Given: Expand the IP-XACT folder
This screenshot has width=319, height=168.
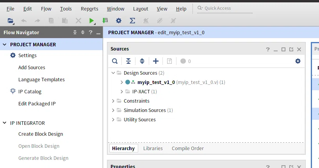Looking at the screenshot, I should coord(122,91).
